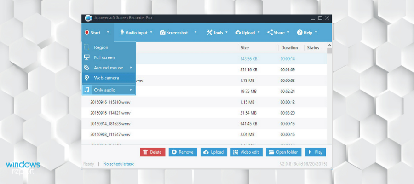Click the Web camera icon

(86, 78)
